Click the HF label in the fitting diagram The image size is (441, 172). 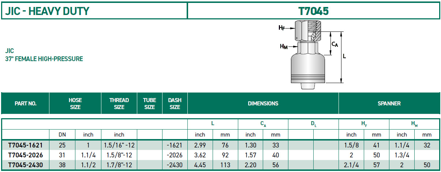281,27
